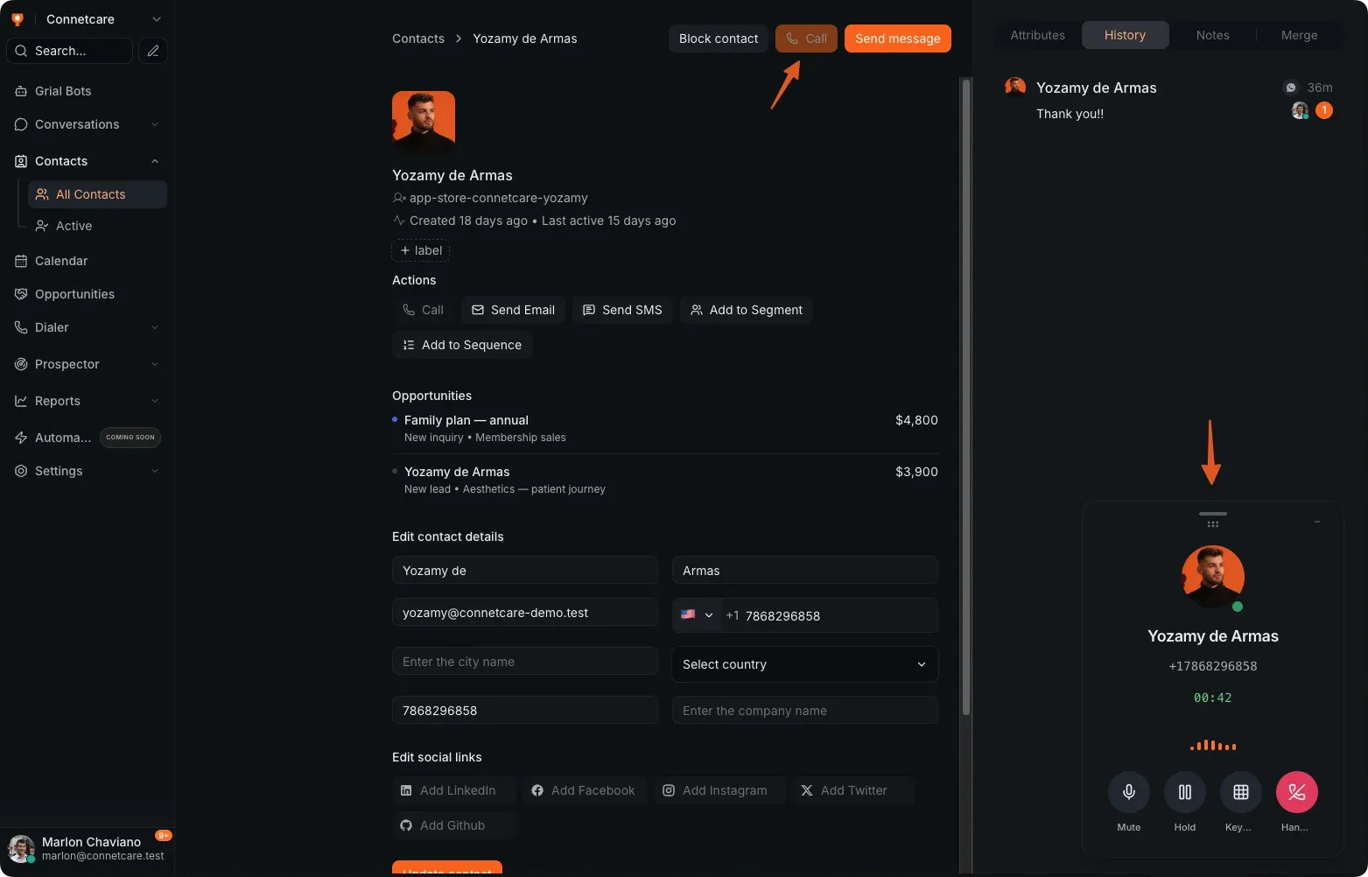Add Instagram social link

pos(720,790)
